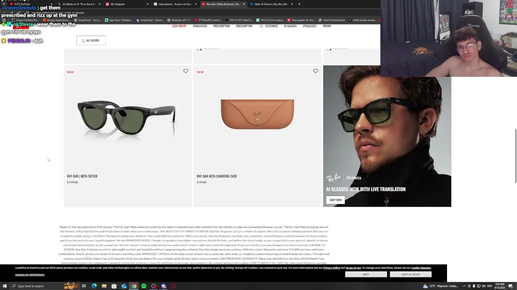Open the Promo menu item
The image size is (517, 290).
(x=327, y=26)
